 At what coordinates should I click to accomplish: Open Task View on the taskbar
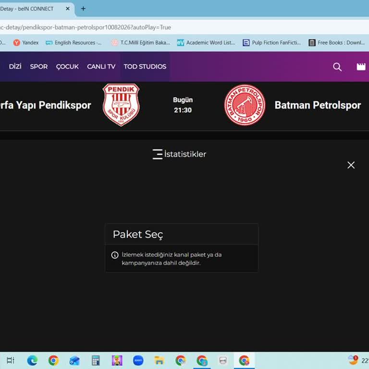[11, 360]
